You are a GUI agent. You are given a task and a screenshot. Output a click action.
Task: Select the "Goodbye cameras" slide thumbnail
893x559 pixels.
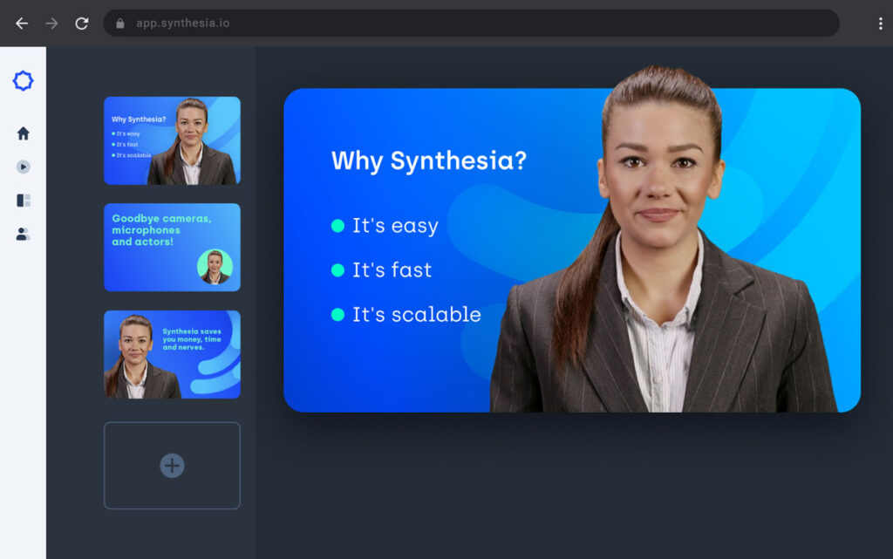click(172, 247)
